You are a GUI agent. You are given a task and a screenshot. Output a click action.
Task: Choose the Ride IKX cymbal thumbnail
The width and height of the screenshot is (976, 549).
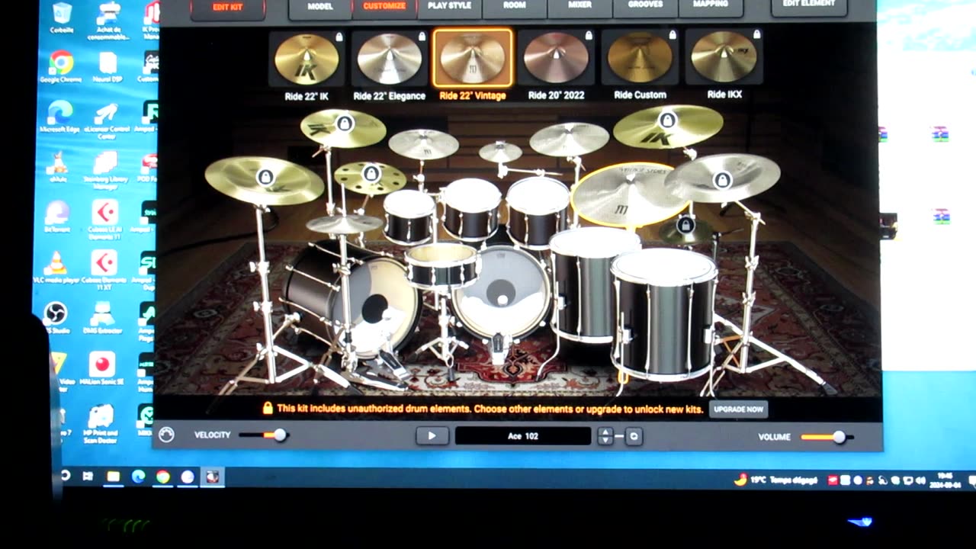[724, 59]
